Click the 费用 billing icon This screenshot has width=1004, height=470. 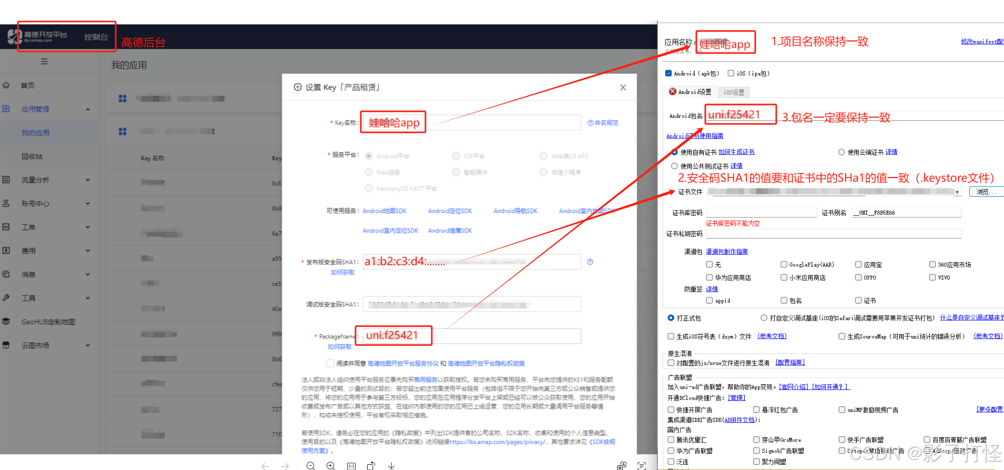coord(6,250)
